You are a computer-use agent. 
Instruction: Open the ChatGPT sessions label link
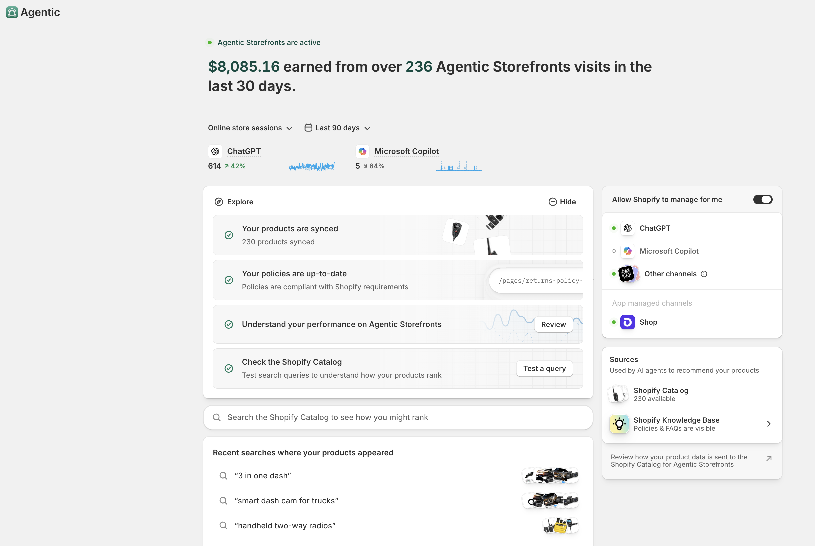(244, 151)
